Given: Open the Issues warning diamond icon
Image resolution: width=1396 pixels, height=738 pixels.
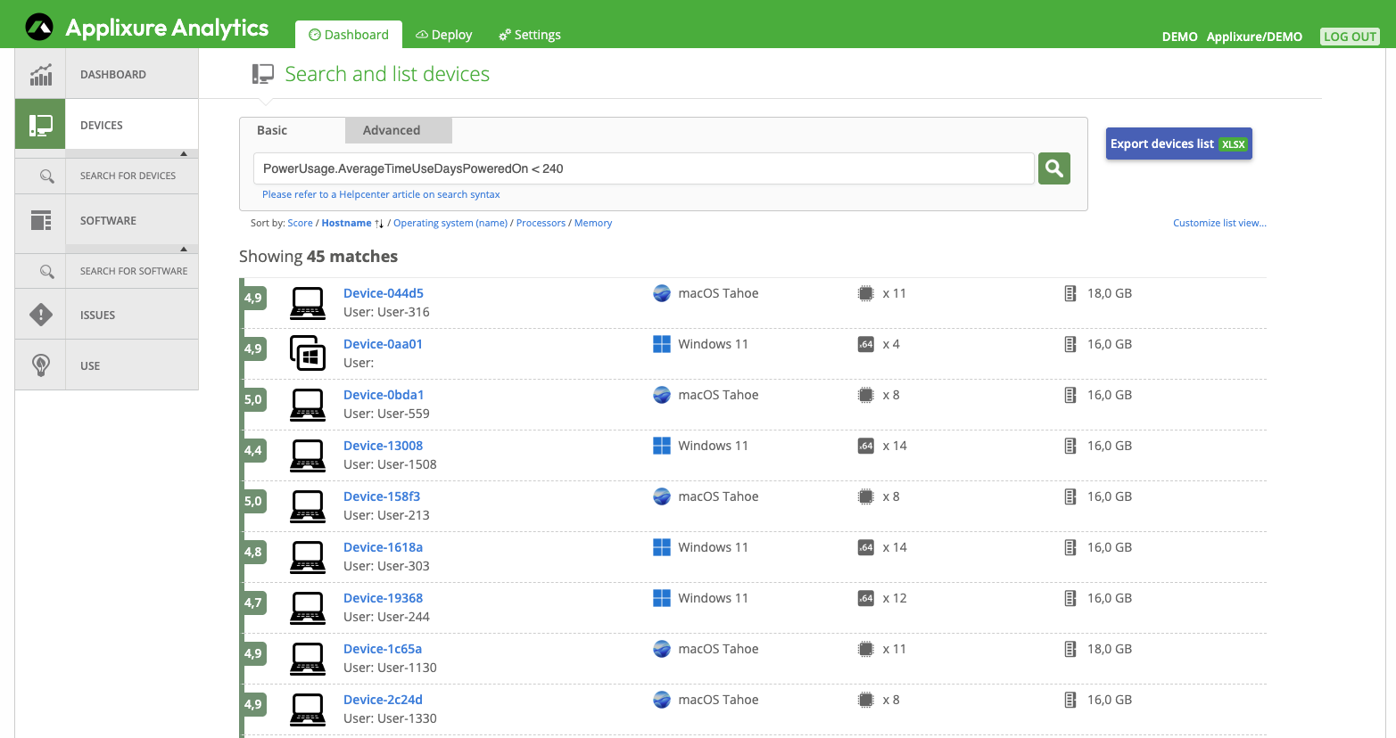Looking at the screenshot, I should [x=41, y=315].
